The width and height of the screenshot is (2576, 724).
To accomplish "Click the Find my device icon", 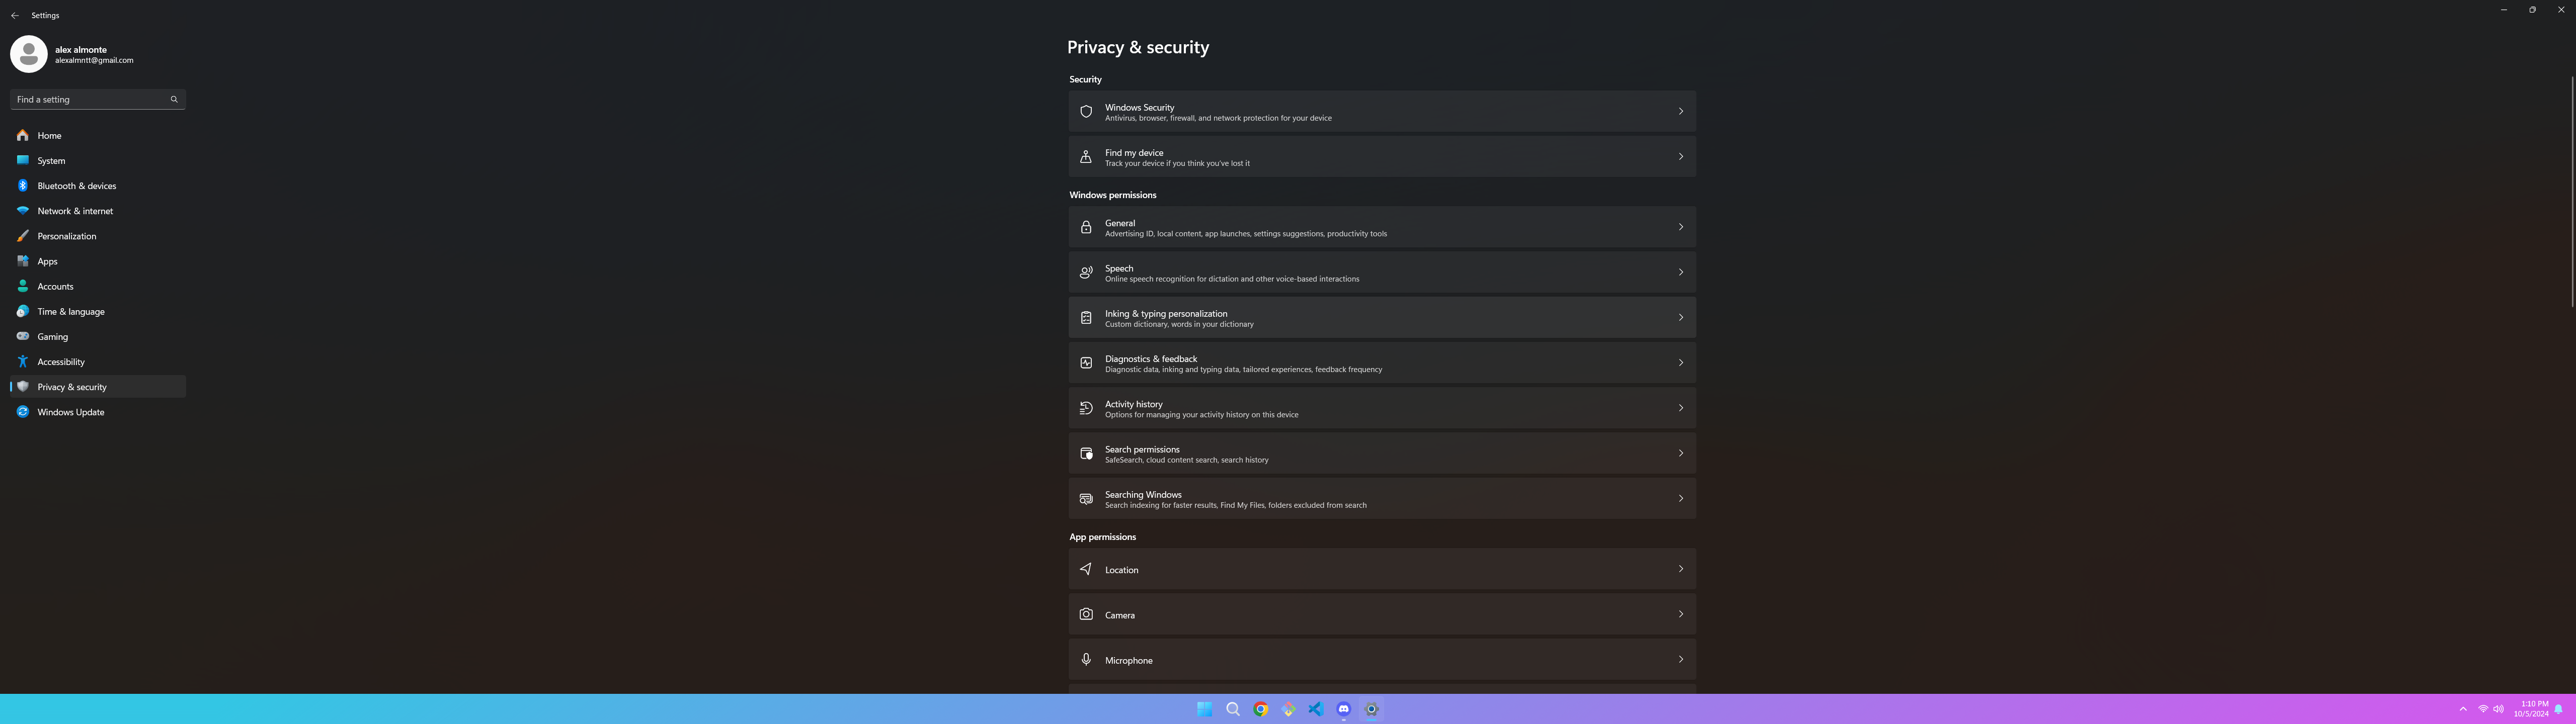I will coord(1085,157).
